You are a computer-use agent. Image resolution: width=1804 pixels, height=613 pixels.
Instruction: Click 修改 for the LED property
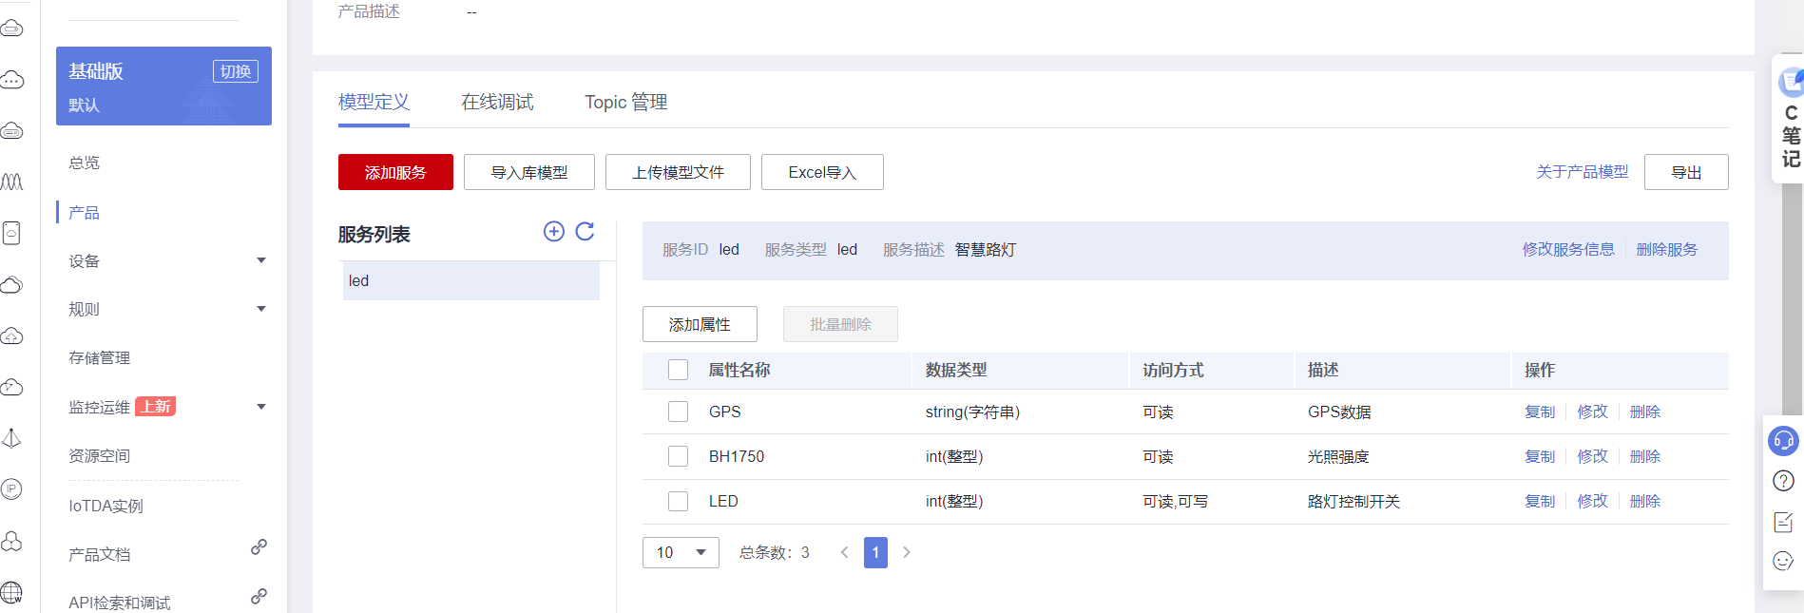pyautogui.click(x=1592, y=501)
